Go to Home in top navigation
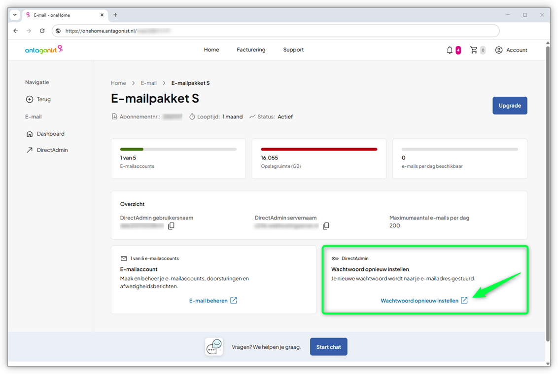Viewport: 558px width, 374px height. 211,50
